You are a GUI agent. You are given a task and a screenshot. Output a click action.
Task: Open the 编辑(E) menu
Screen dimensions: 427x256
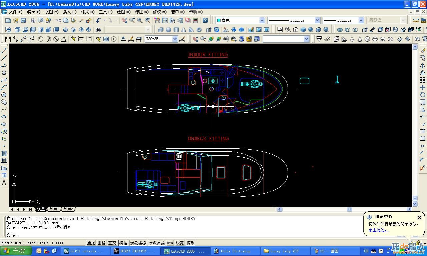point(33,12)
